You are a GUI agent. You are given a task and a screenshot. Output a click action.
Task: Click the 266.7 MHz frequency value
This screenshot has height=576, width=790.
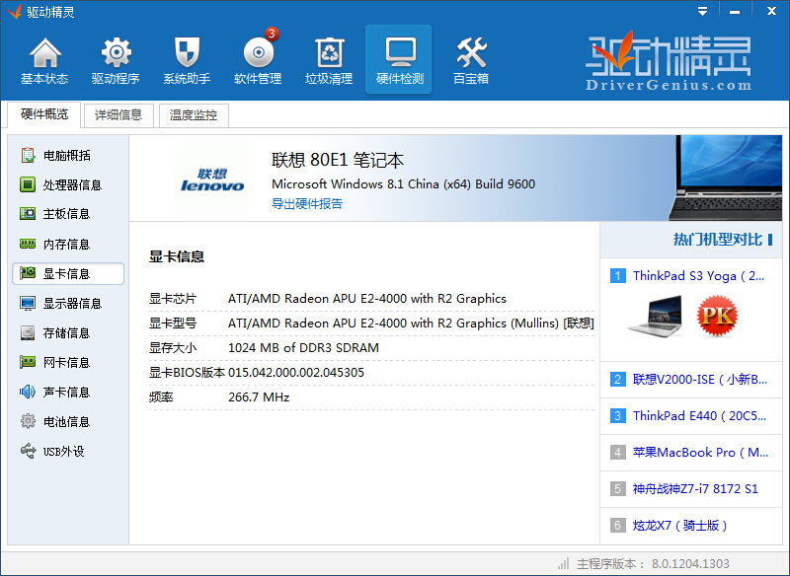[259, 396]
